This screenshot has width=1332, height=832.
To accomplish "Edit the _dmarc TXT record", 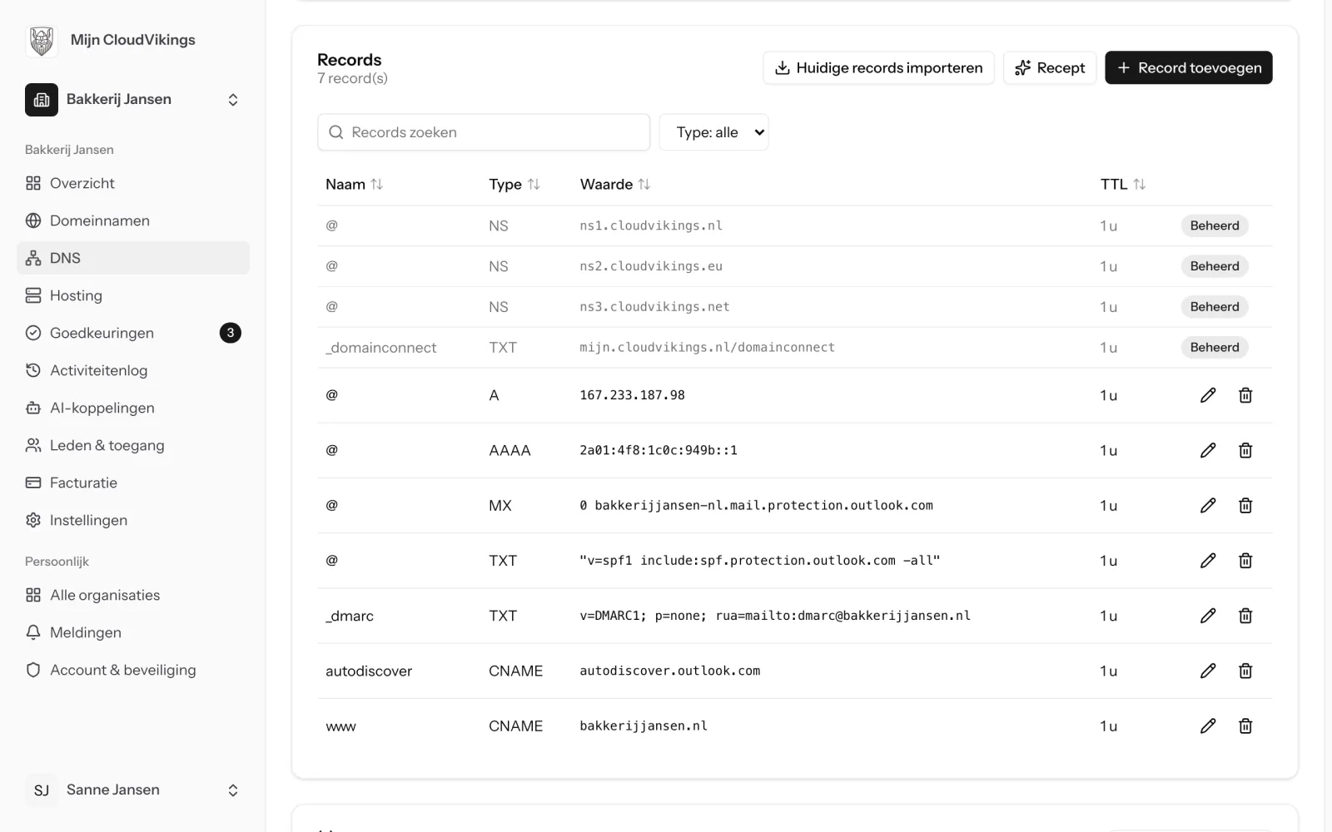I will [x=1208, y=616].
